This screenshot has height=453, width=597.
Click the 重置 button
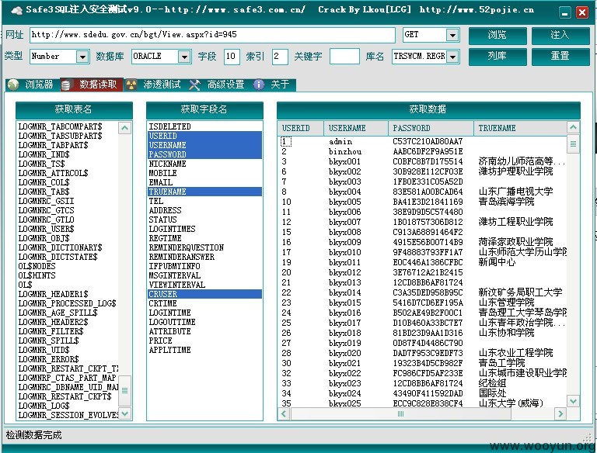tap(560, 57)
